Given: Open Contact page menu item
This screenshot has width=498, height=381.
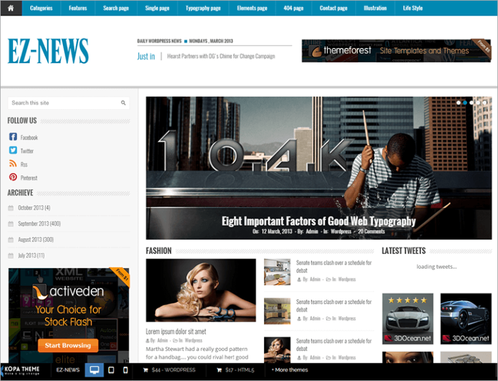Looking at the screenshot, I should pos(333,8).
